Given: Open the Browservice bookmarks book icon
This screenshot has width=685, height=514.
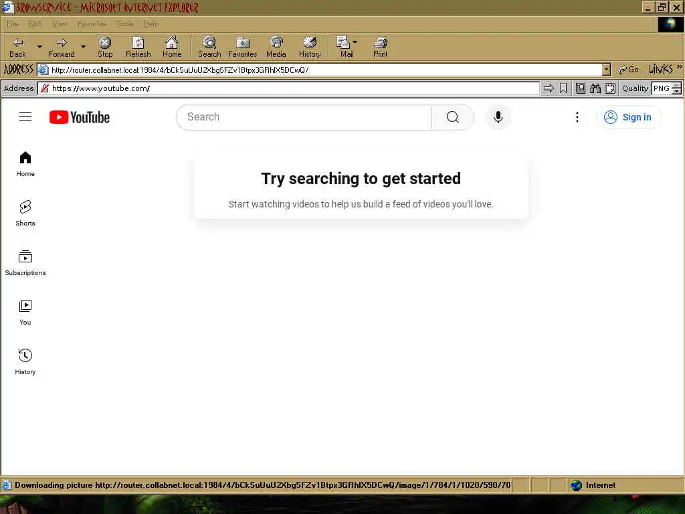Looking at the screenshot, I should pyautogui.click(x=580, y=88).
